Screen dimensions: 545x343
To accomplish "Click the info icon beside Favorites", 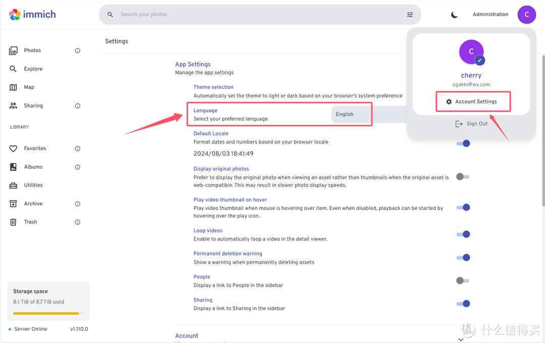I will (x=78, y=149).
